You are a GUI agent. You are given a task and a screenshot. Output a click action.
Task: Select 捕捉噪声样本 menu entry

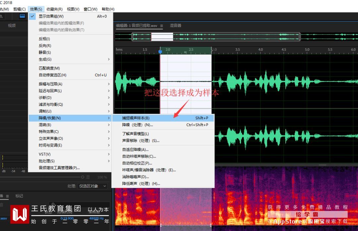click(163, 118)
